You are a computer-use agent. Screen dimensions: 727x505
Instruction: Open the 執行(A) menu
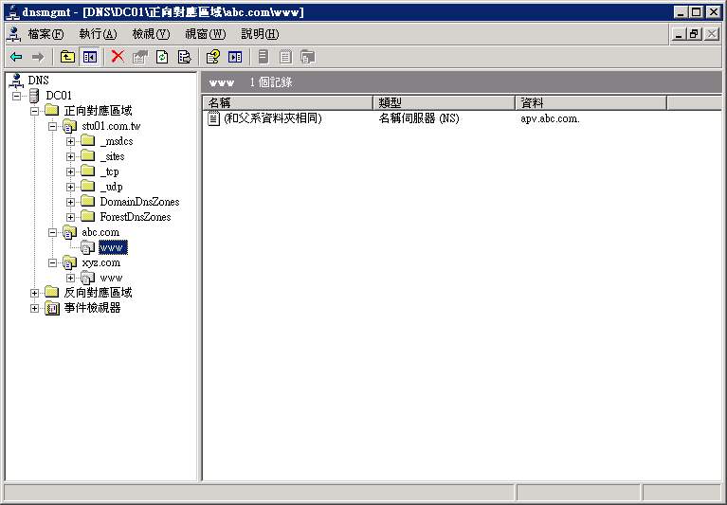pyautogui.click(x=98, y=34)
